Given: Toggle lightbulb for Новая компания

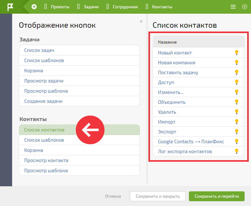Looking at the screenshot, I should [x=237, y=62].
